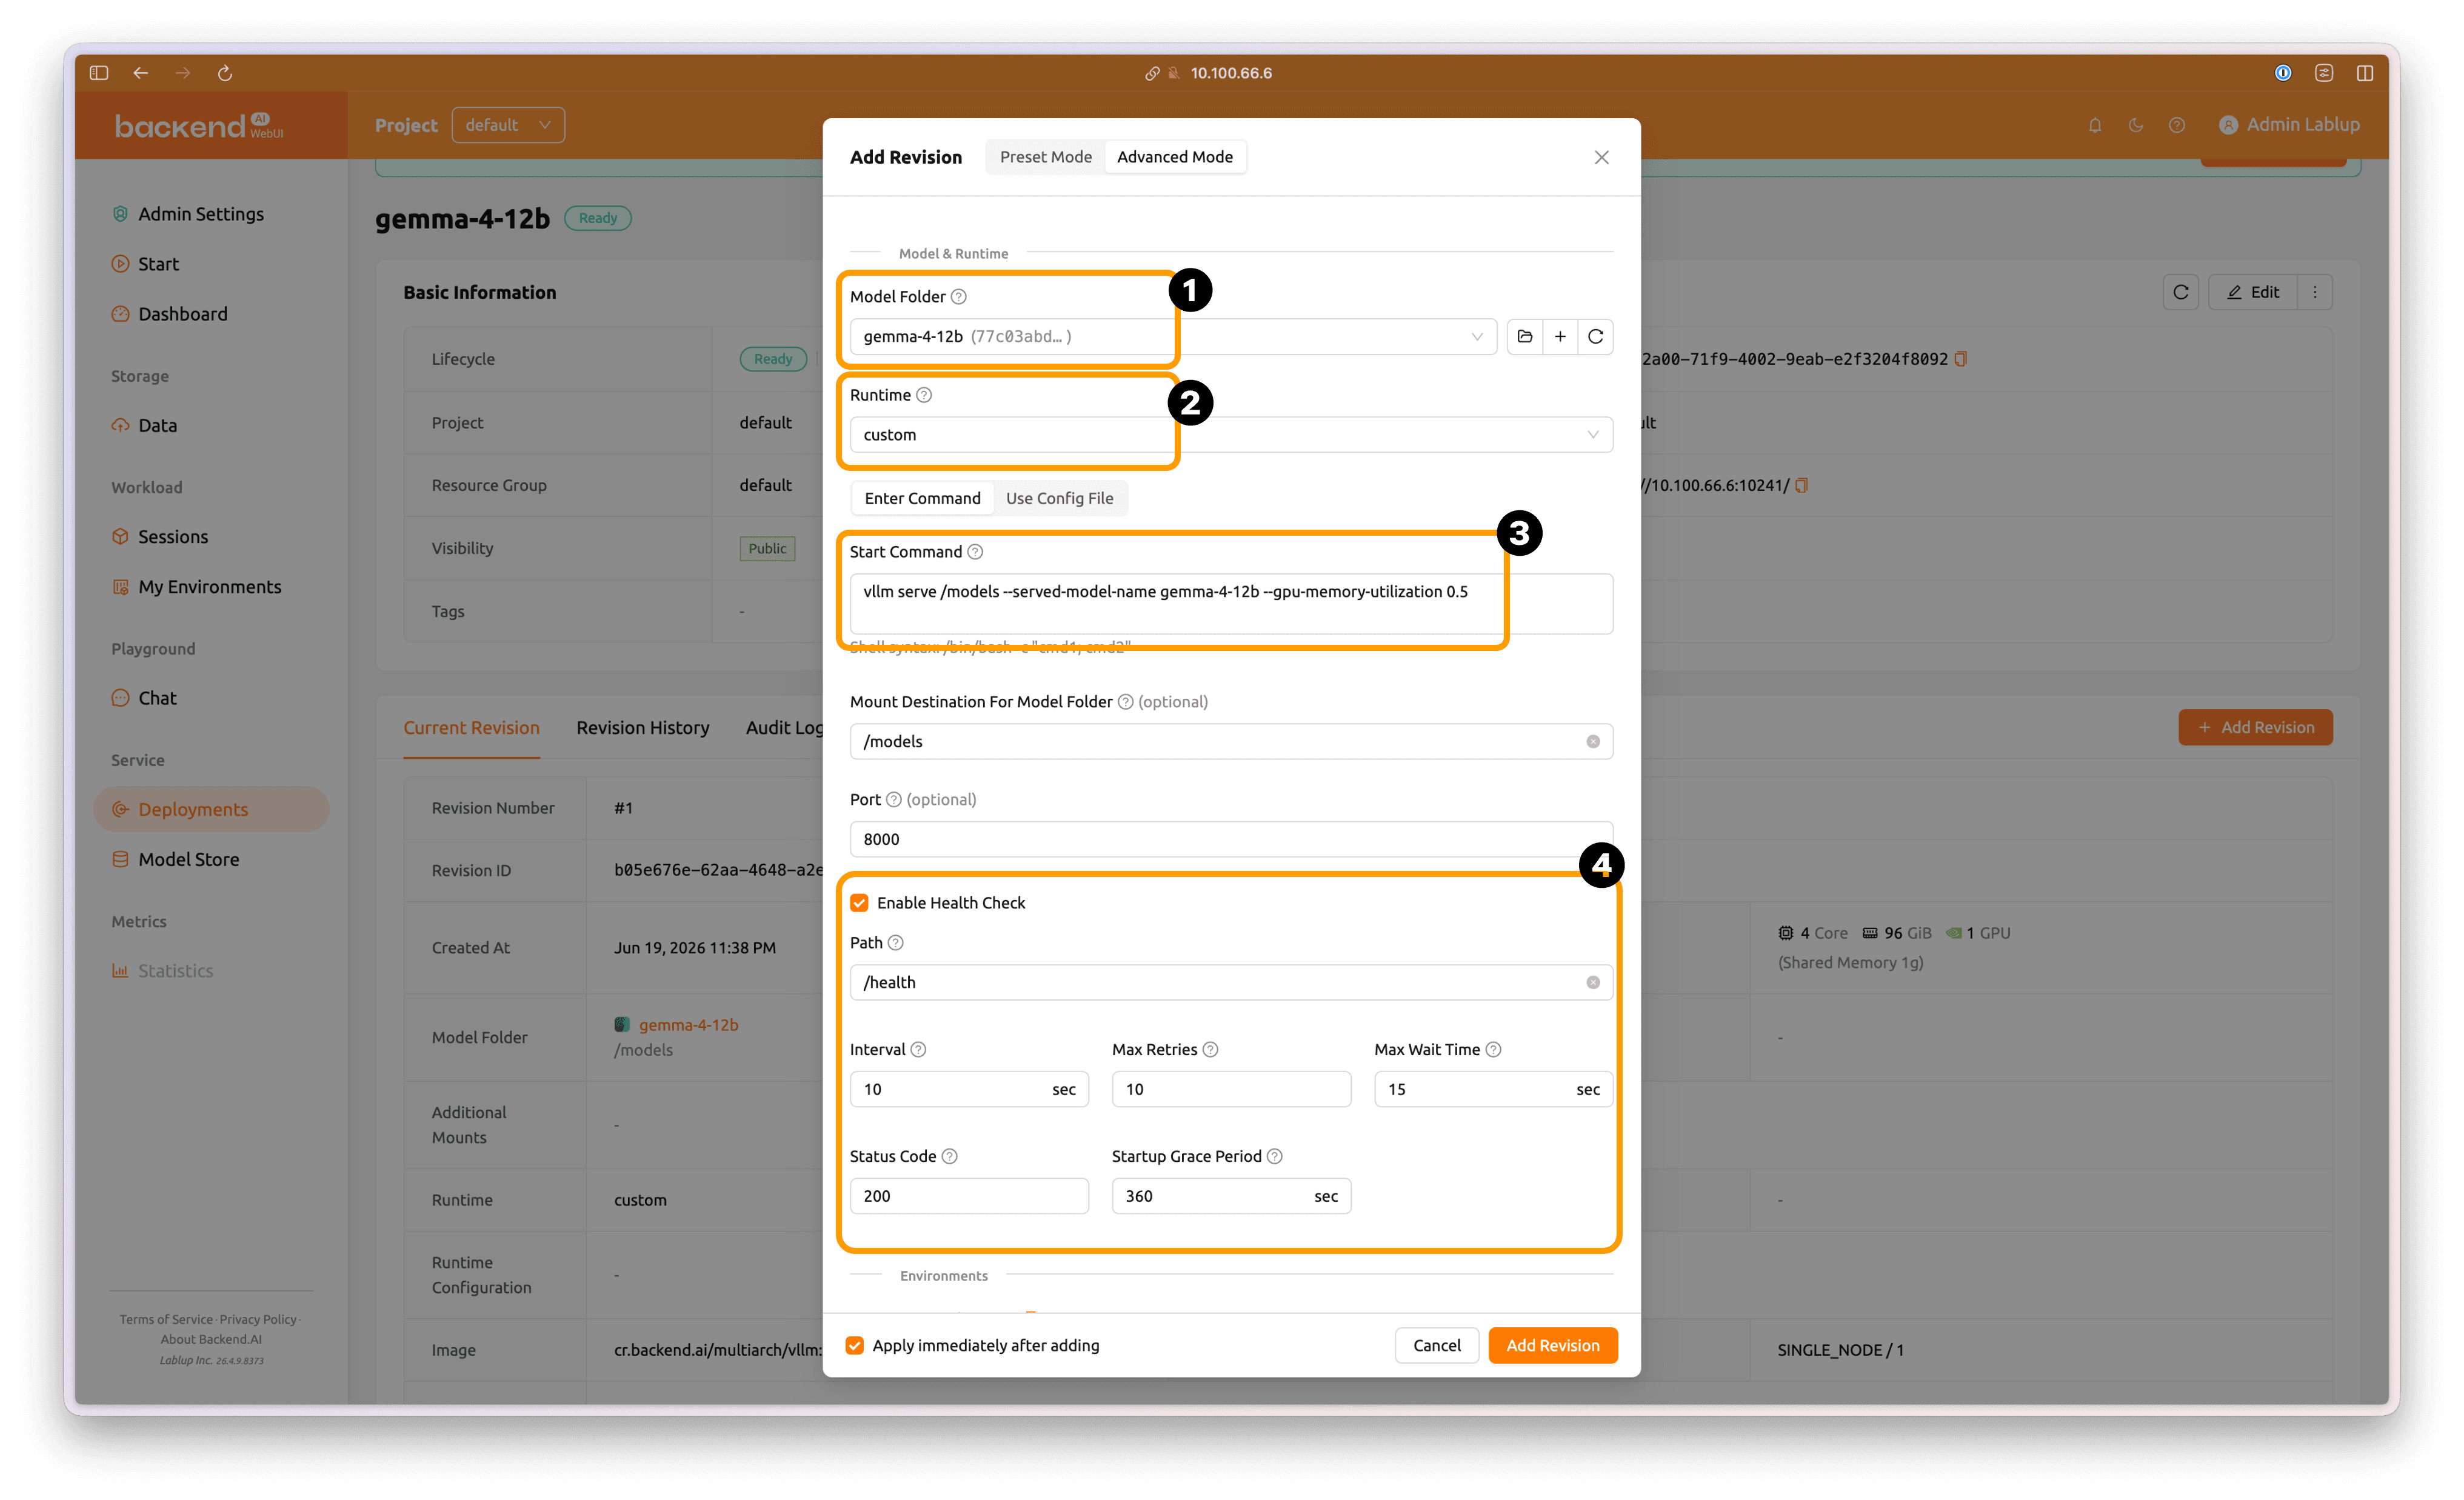Click help icon next to Start Command
2464x1500 pixels.
pyautogui.click(x=975, y=552)
